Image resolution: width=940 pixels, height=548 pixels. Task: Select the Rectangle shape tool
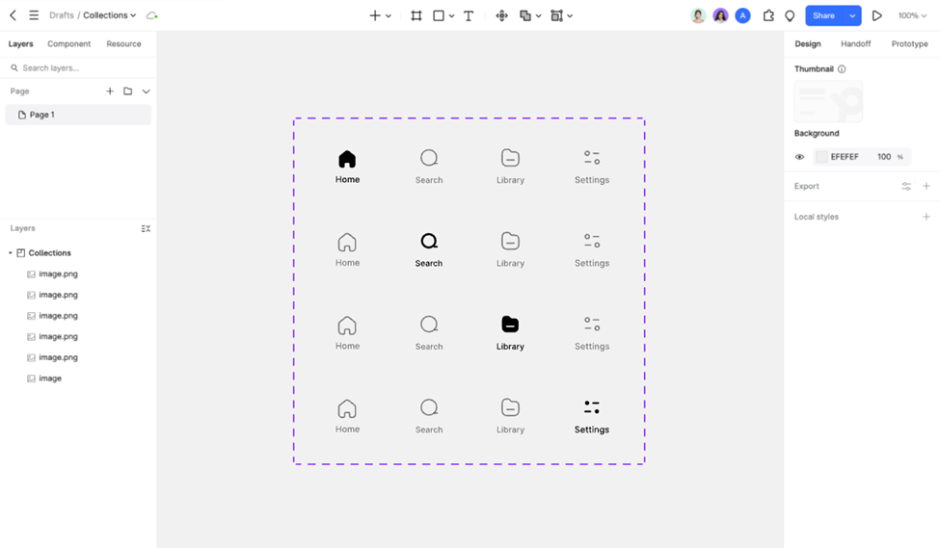click(439, 15)
